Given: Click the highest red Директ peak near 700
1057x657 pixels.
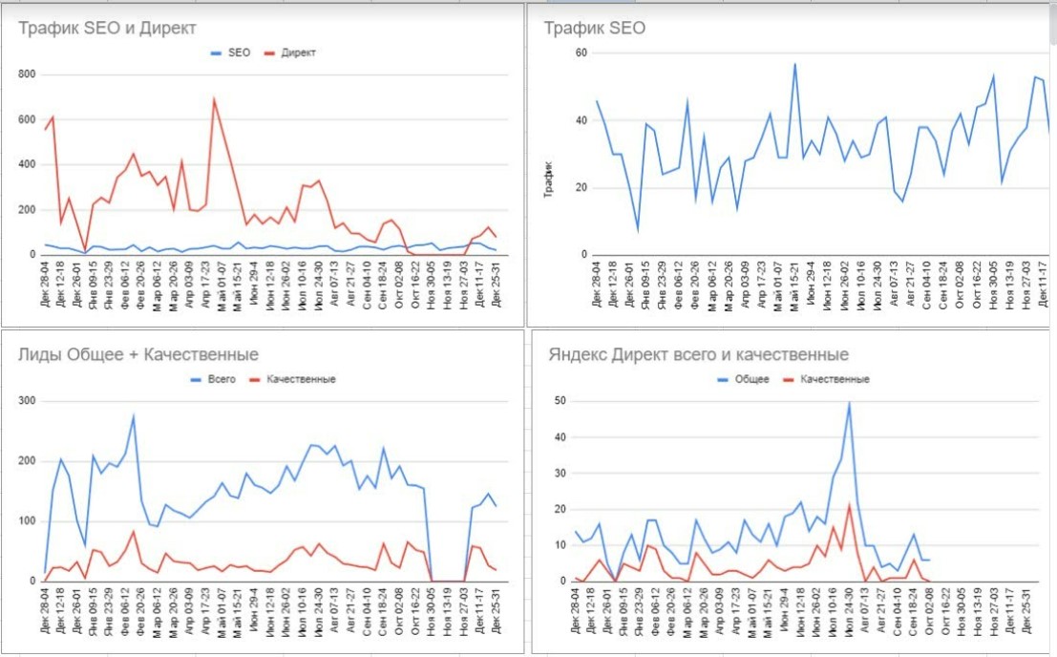Looking at the screenshot, I should pos(214,98).
